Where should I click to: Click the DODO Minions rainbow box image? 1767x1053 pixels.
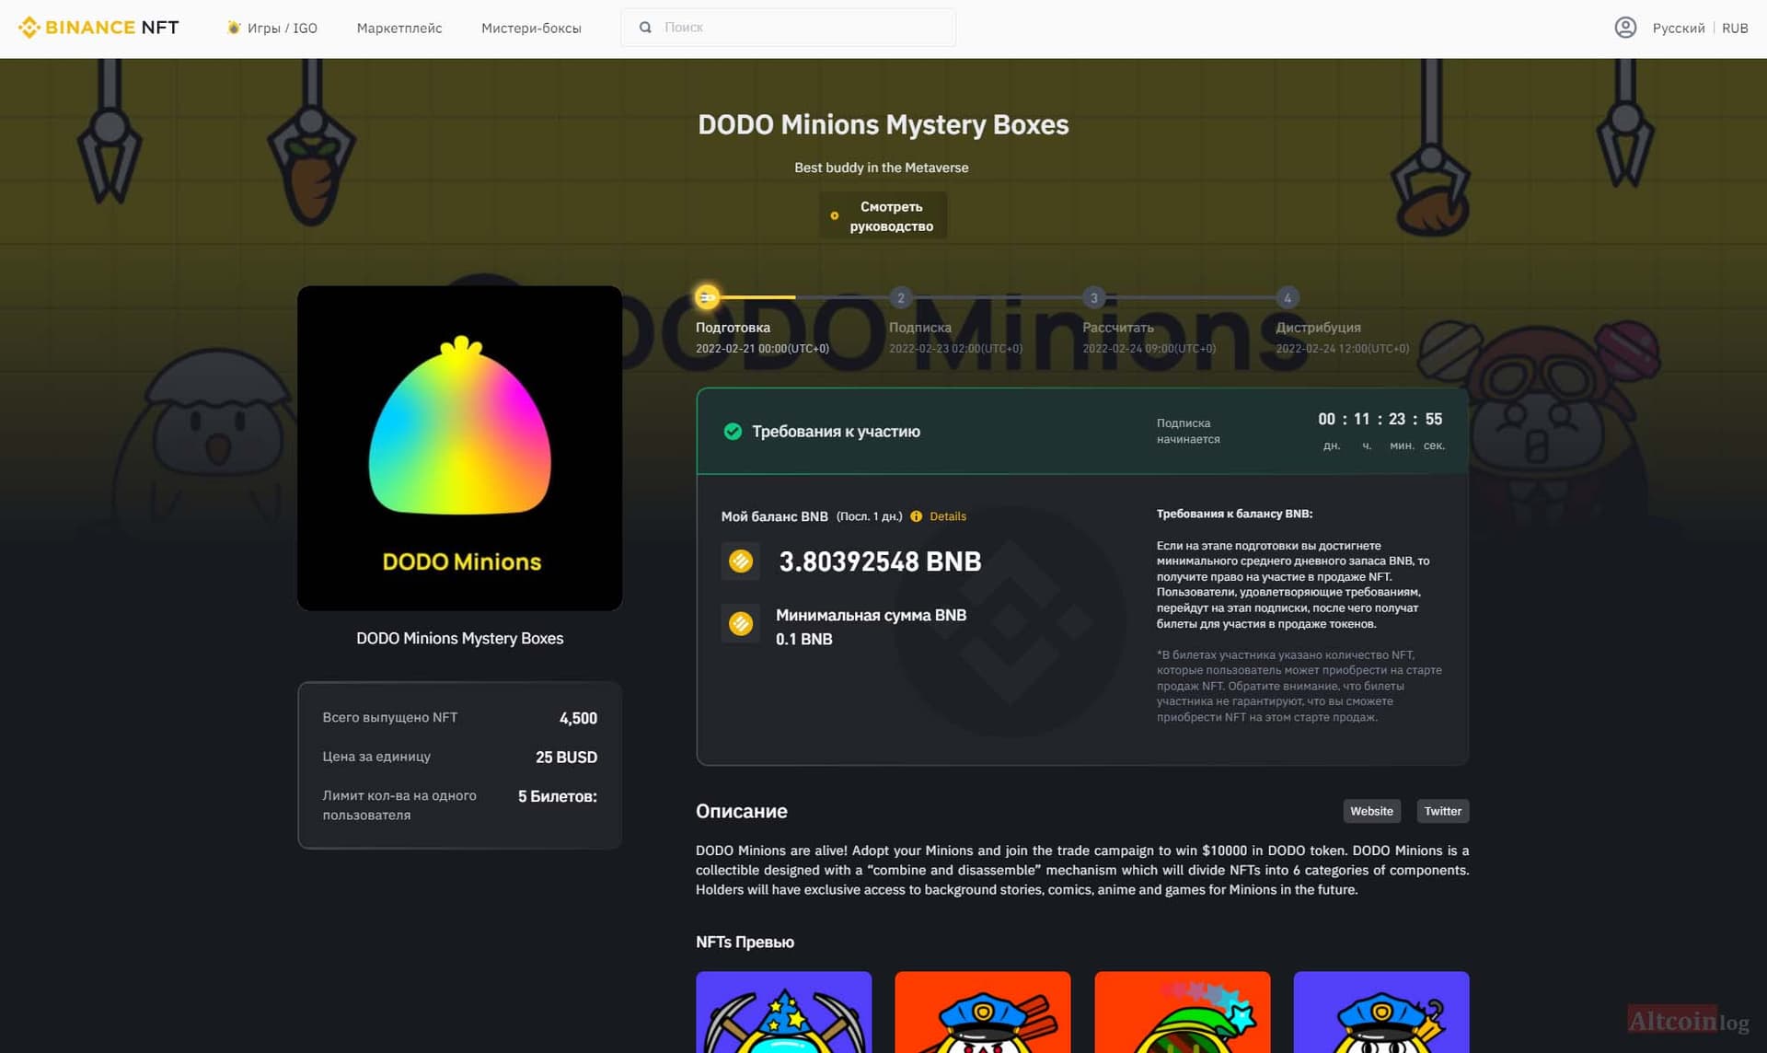click(460, 448)
